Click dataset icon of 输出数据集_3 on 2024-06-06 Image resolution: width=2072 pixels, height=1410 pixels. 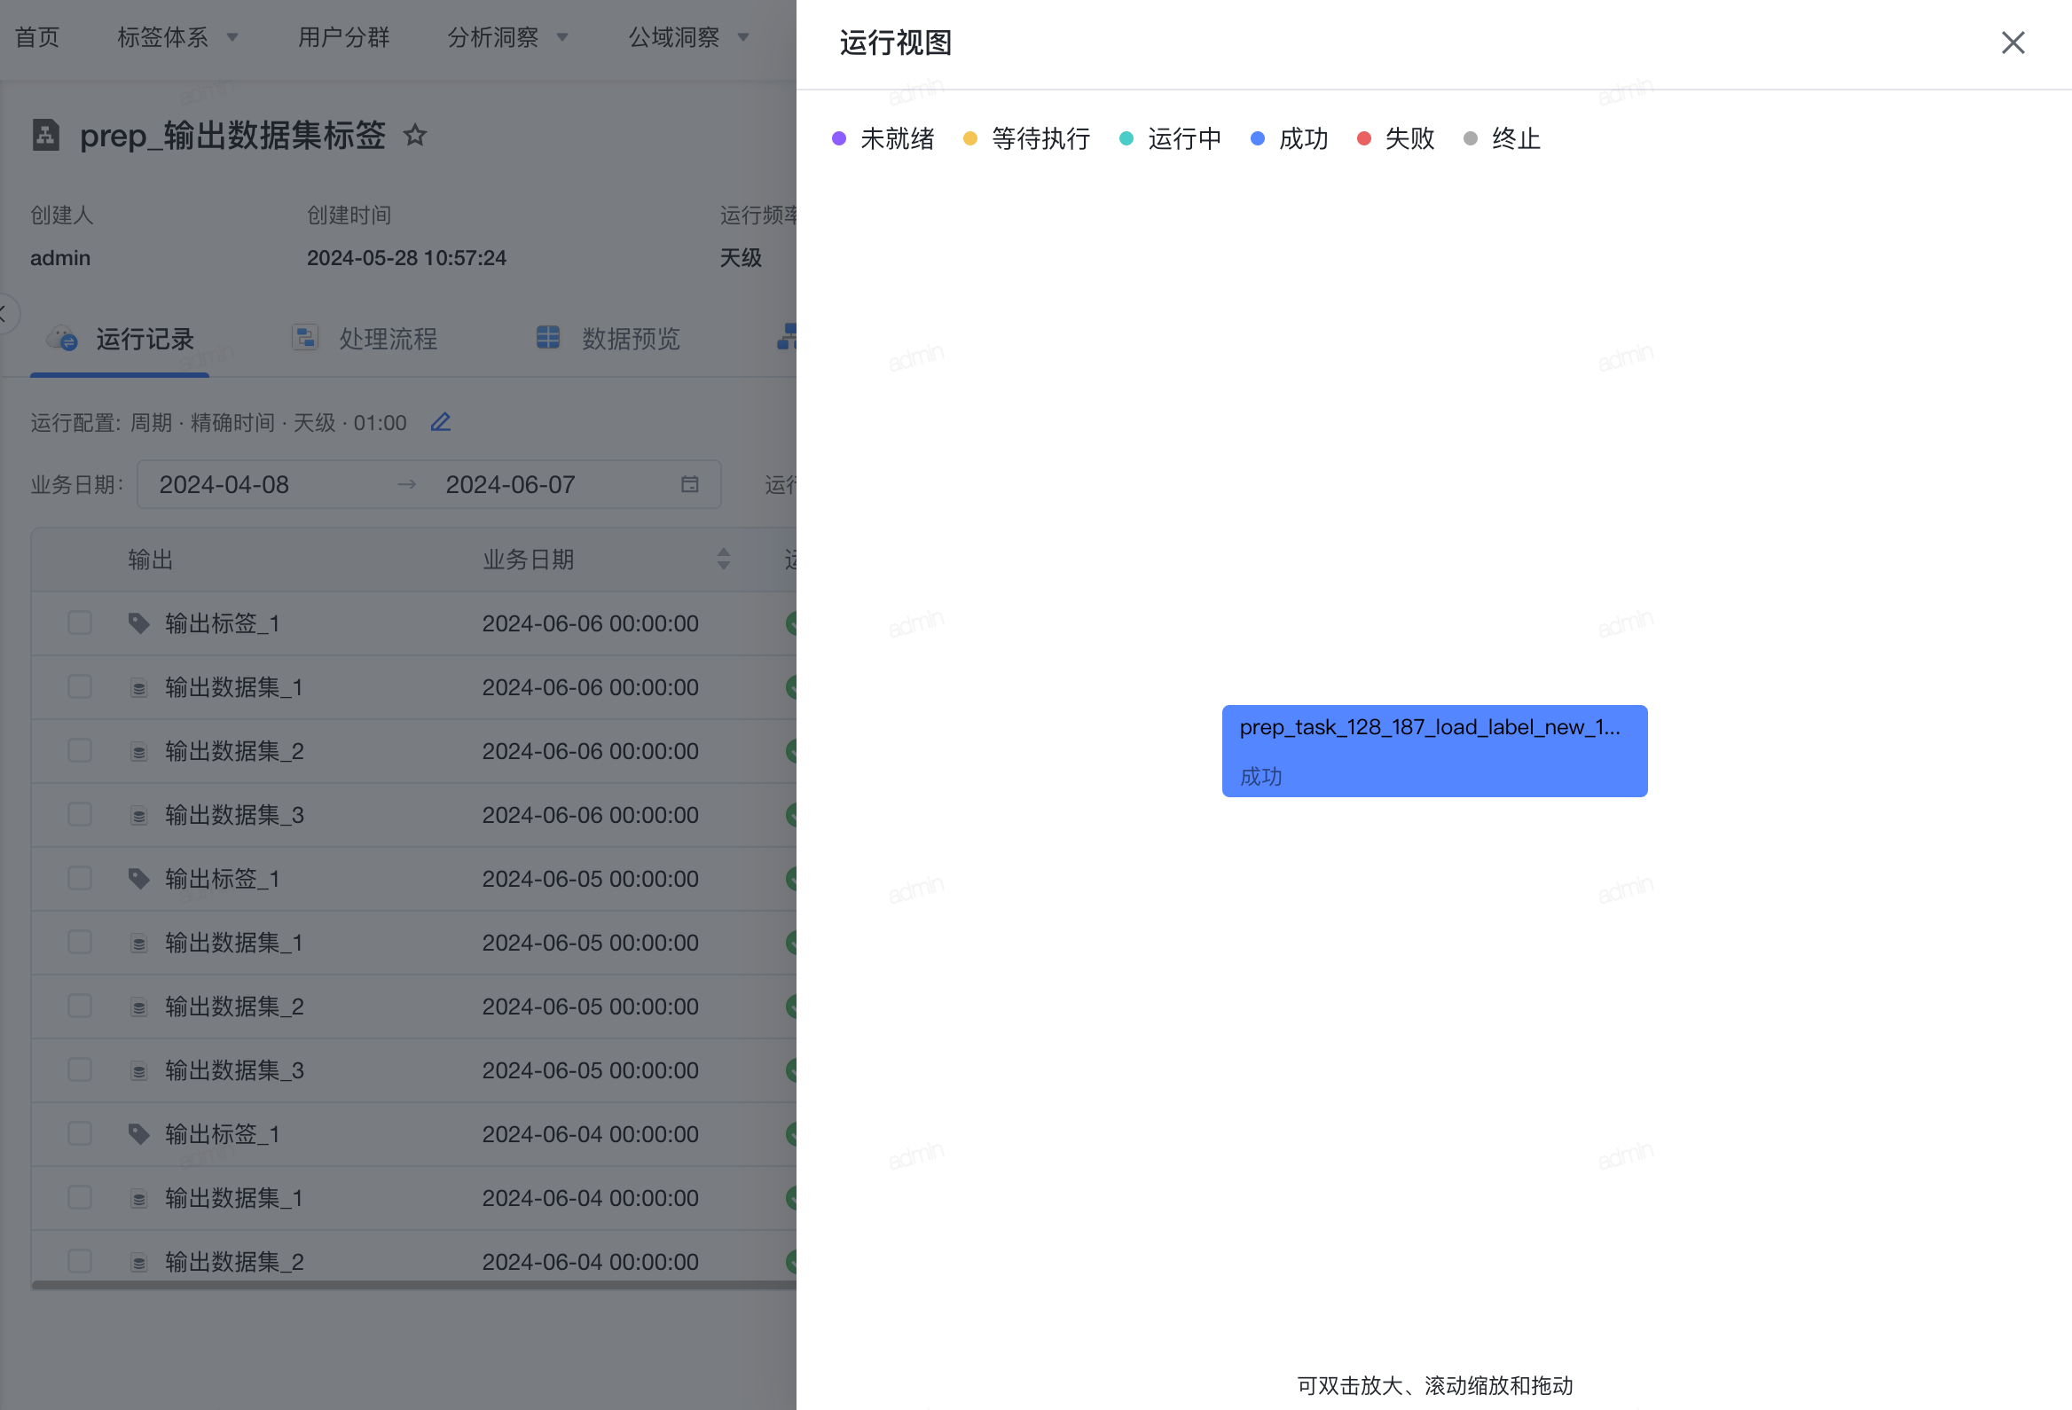click(138, 816)
